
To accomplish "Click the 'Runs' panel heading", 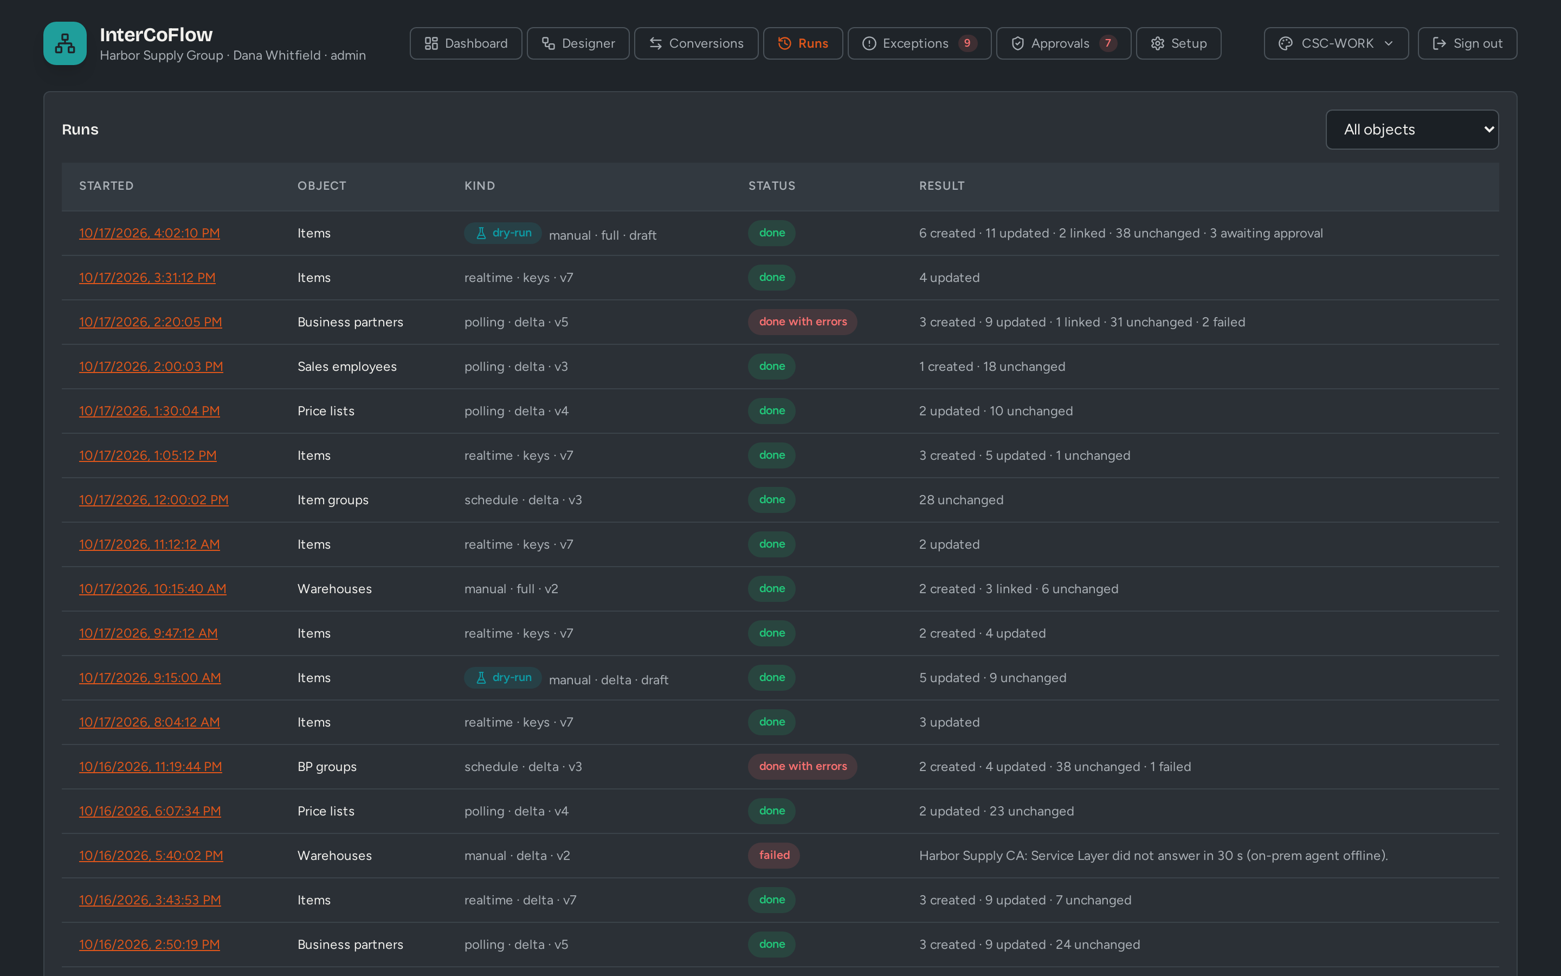I will 80,130.
